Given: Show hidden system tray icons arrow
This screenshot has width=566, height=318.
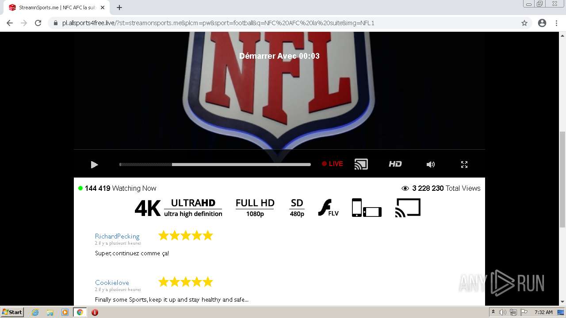Looking at the screenshot, I should (x=493, y=312).
